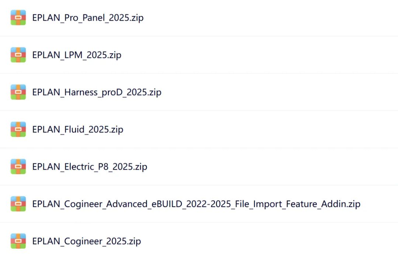Screen dimensions: 398x256
Task: Click the EPLAN_Cogineer_2025.zip file name
Action: coord(87,241)
